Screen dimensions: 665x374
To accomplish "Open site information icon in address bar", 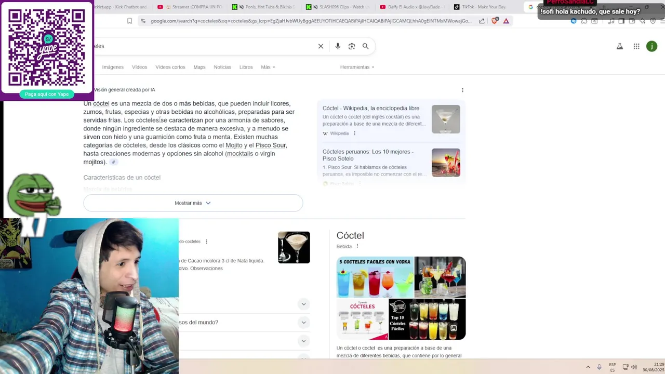I will pyautogui.click(x=143, y=21).
